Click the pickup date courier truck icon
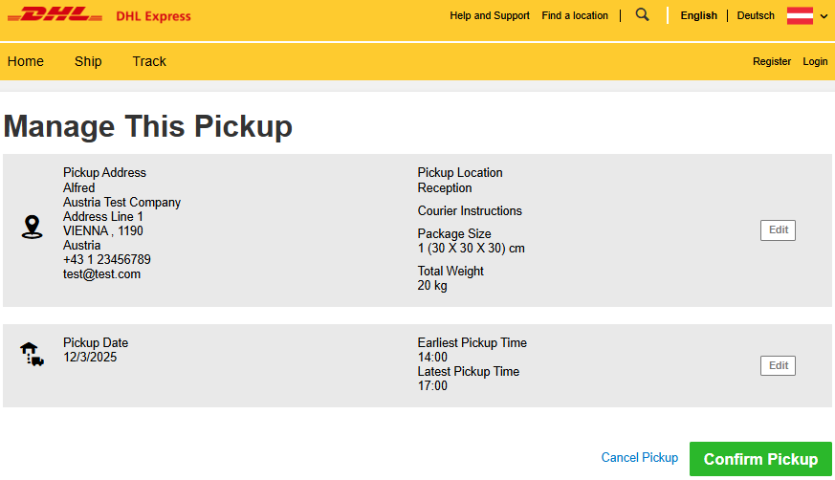835x480 pixels. tap(32, 355)
